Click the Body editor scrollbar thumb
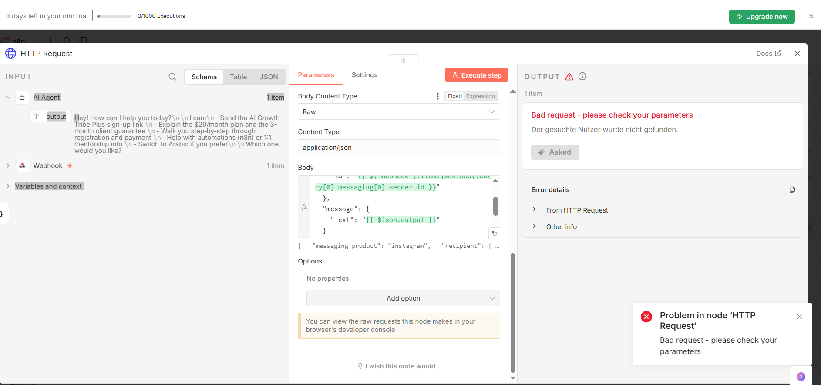Screen dimensions: 821x385 [x=495, y=206]
